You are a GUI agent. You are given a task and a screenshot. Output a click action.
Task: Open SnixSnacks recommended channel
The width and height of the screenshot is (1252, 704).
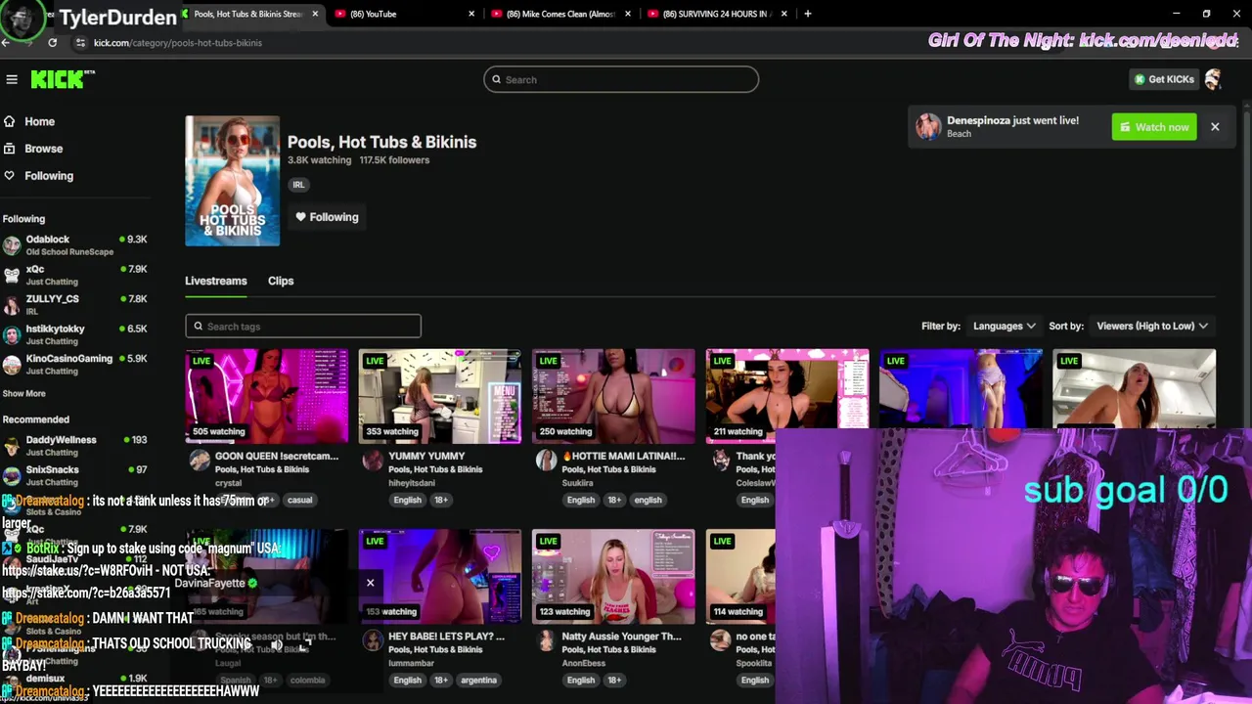click(74, 475)
